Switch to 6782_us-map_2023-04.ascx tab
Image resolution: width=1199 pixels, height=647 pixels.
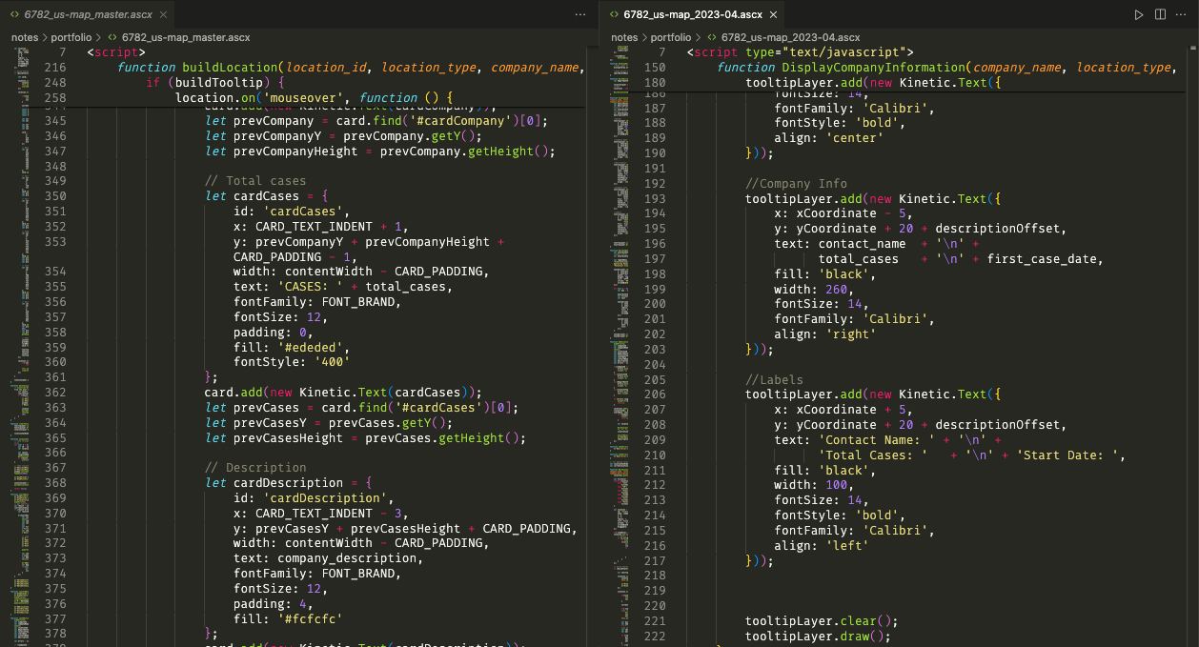692,15
